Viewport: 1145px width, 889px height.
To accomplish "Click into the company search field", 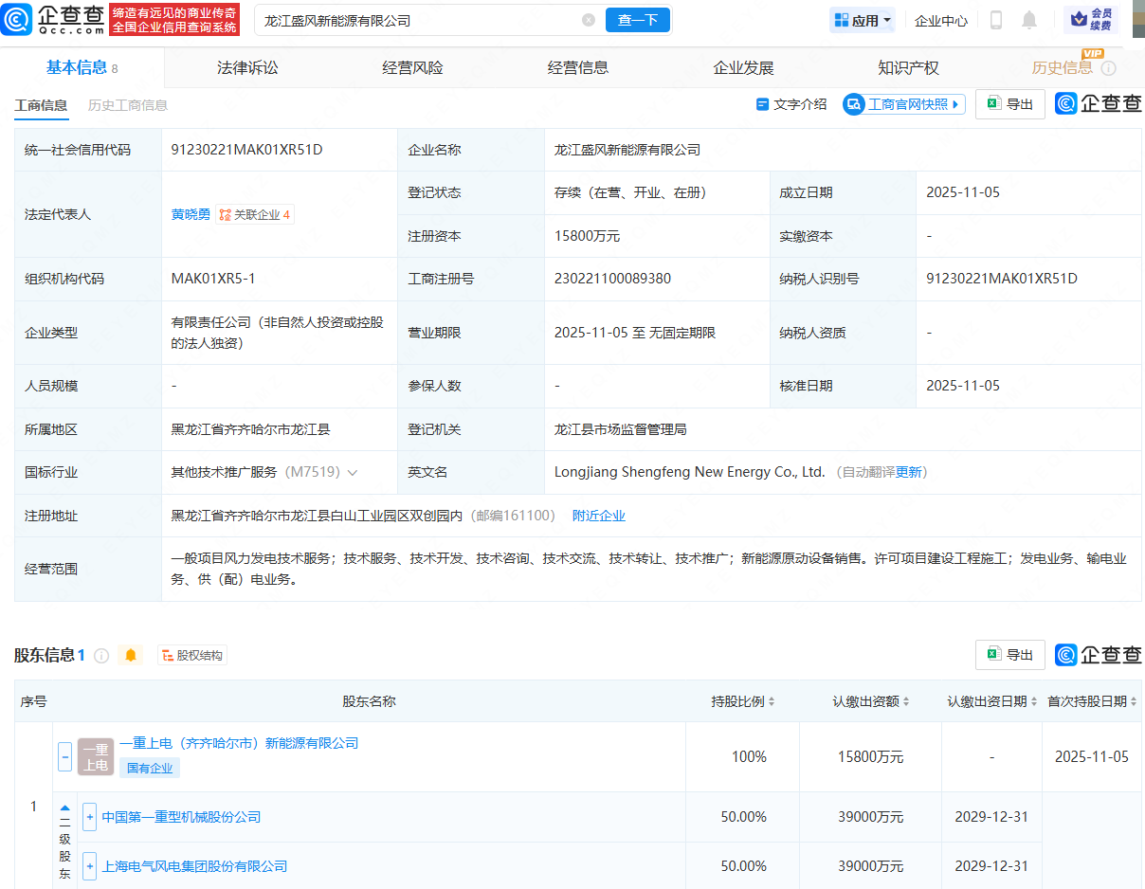I will (x=417, y=20).
